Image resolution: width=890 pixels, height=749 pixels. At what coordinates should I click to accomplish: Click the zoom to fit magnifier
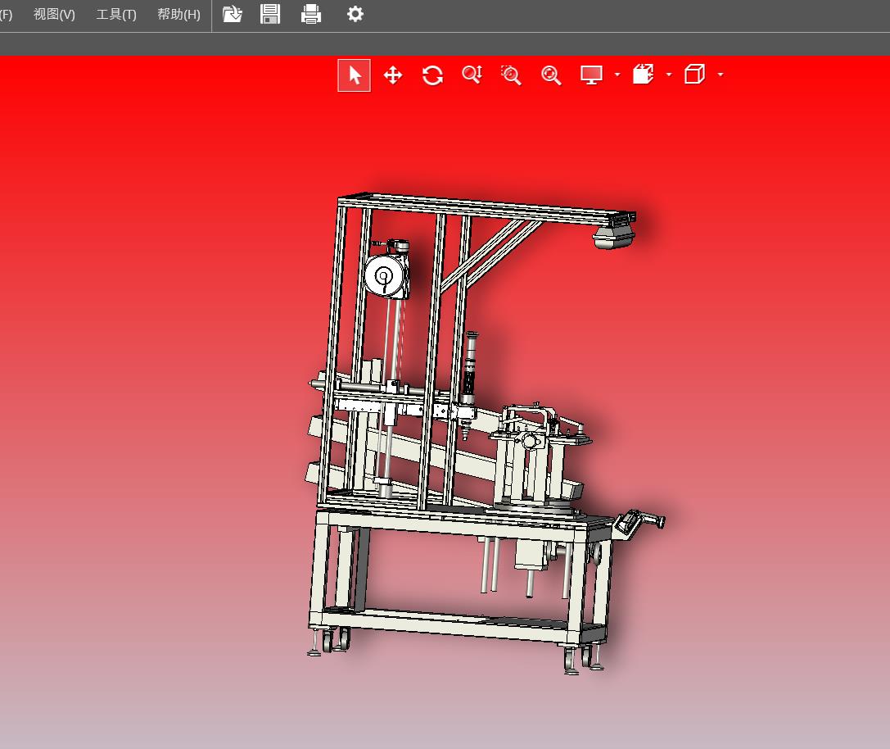tap(550, 75)
